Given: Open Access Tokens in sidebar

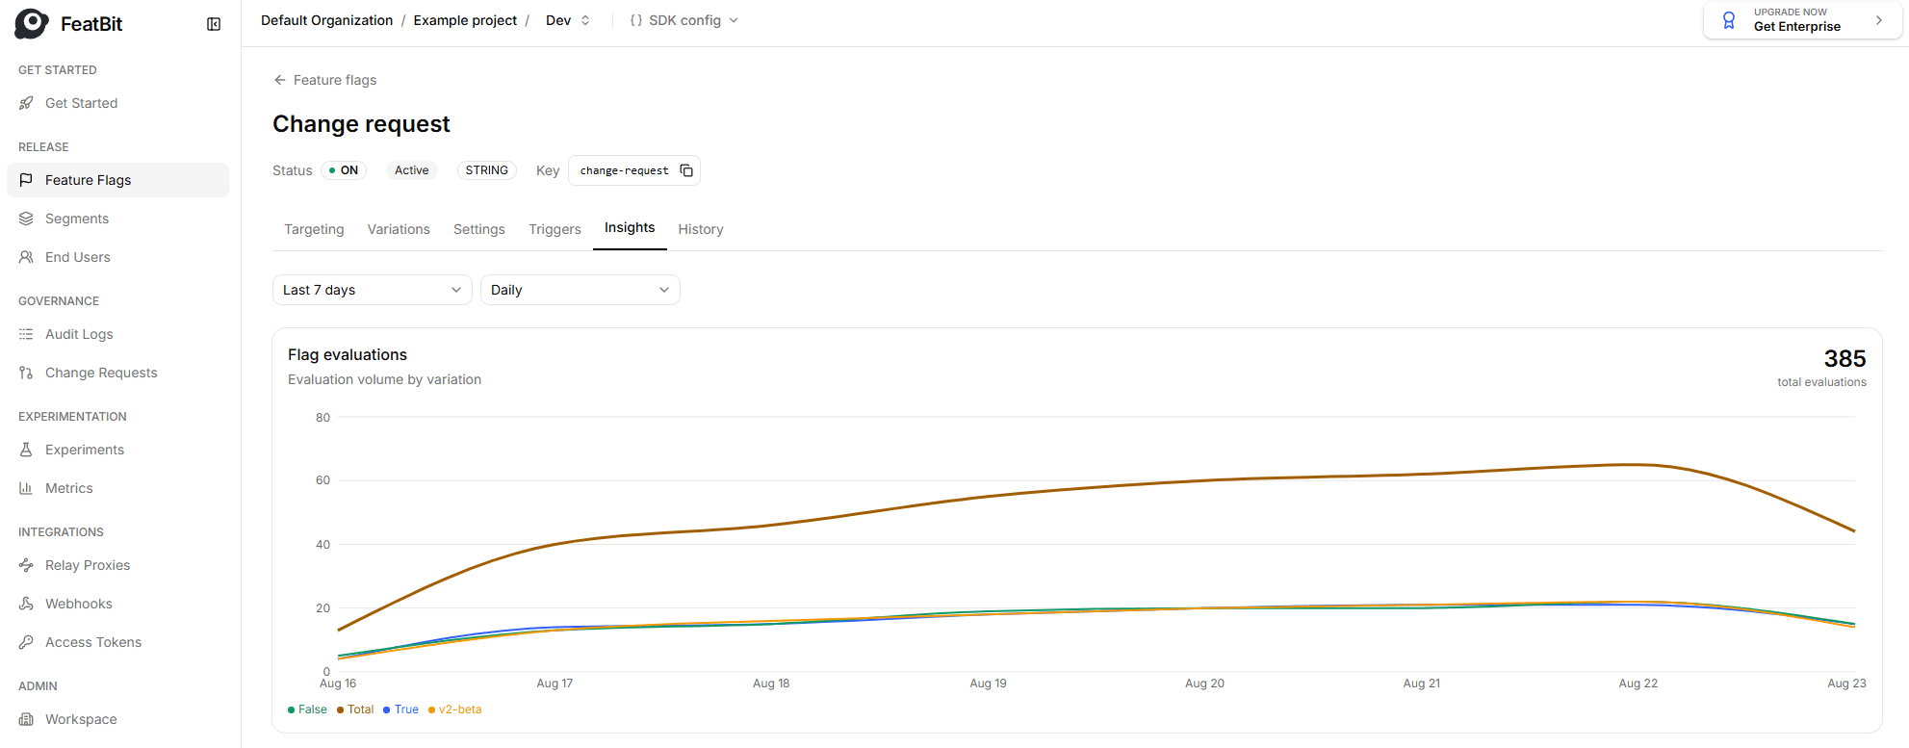Looking at the screenshot, I should (117, 642).
